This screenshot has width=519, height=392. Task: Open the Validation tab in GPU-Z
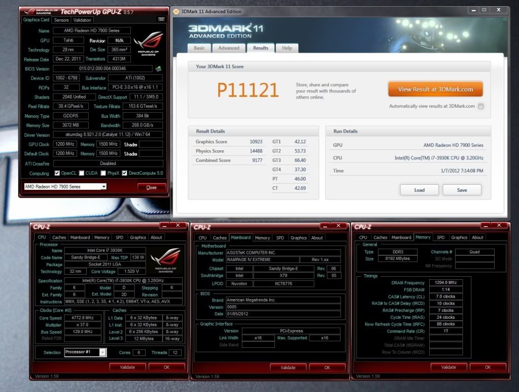coord(82,20)
